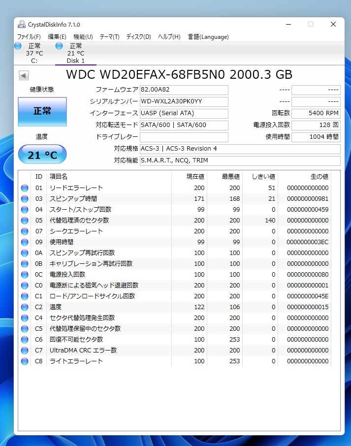The height and width of the screenshot is (446, 351).
Task: Select the スピンアップ時間 attribute name
Action: pyautogui.click(x=73, y=199)
